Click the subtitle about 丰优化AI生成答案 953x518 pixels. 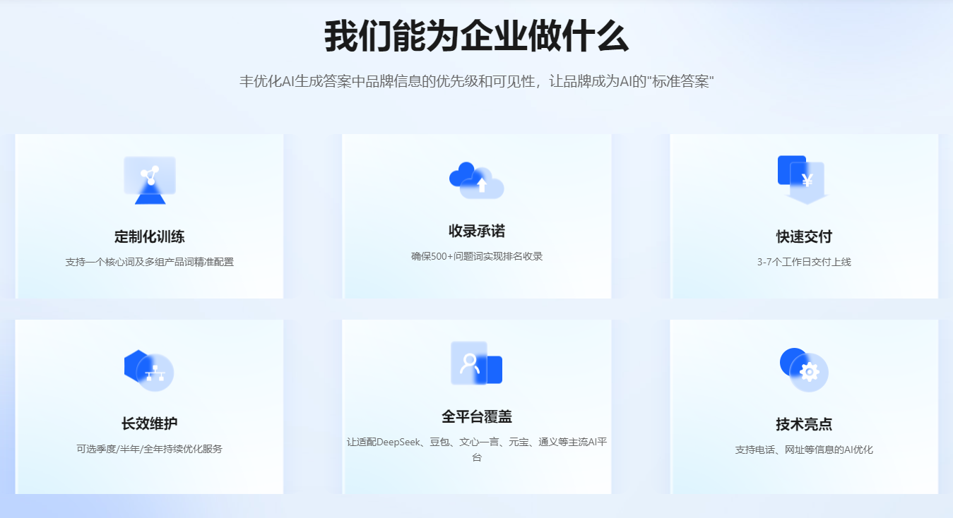click(x=477, y=81)
